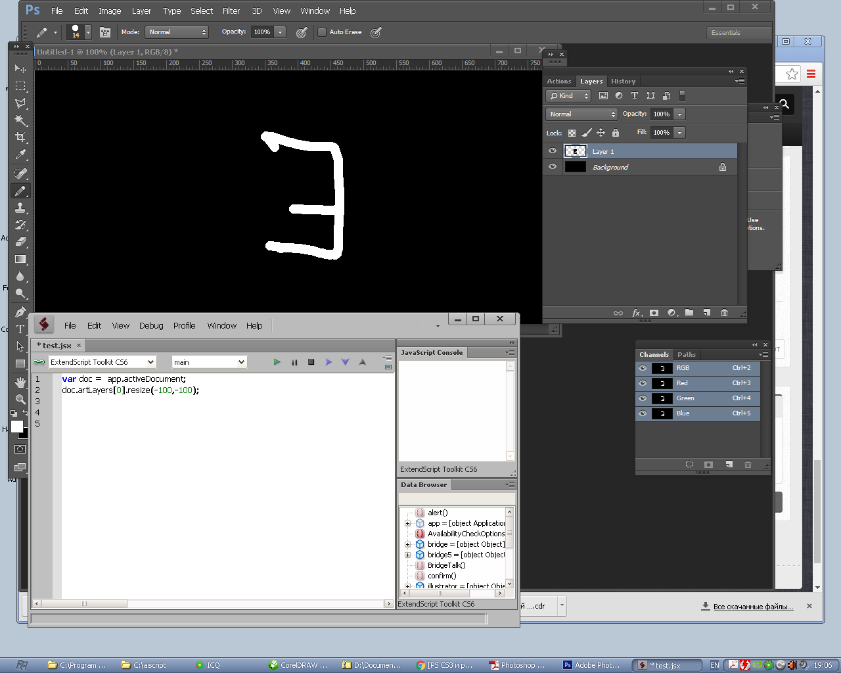Switch to the Actions tab
Image resolution: width=841 pixels, height=673 pixels.
pos(559,81)
